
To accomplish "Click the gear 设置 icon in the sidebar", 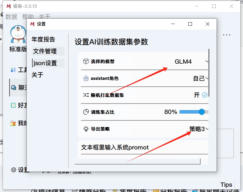I will click(x=13, y=170).
